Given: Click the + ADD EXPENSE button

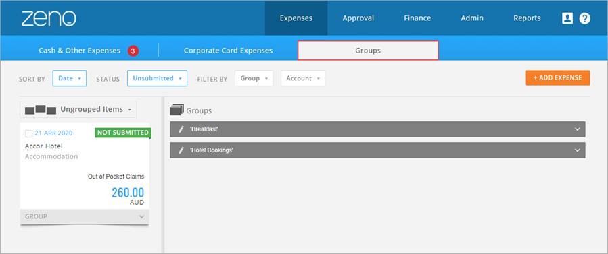Looking at the screenshot, I should (557, 78).
